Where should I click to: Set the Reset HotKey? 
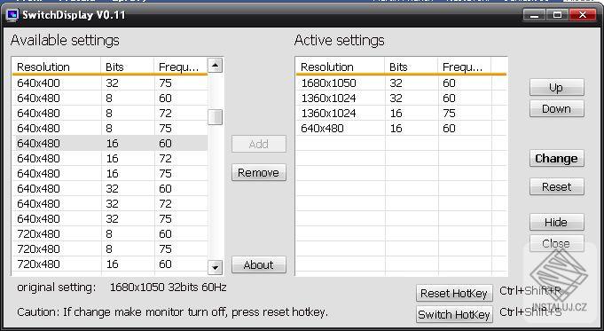click(x=454, y=293)
